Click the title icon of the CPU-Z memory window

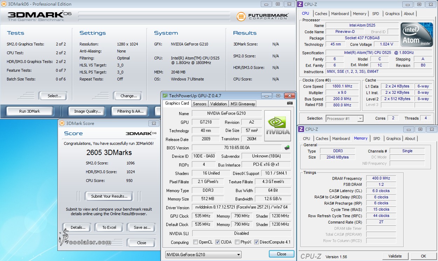pos(301,129)
